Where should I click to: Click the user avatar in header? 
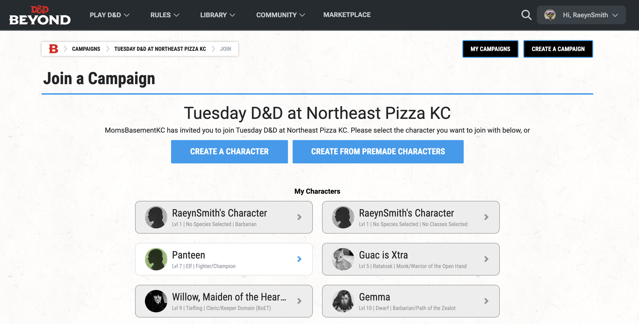click(x=550, y=15)
